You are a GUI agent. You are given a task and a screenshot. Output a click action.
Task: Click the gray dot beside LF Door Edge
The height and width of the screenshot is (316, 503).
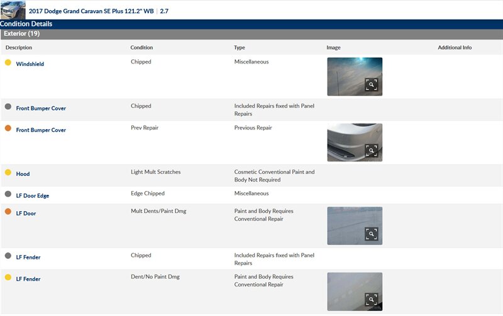(8, 195)
